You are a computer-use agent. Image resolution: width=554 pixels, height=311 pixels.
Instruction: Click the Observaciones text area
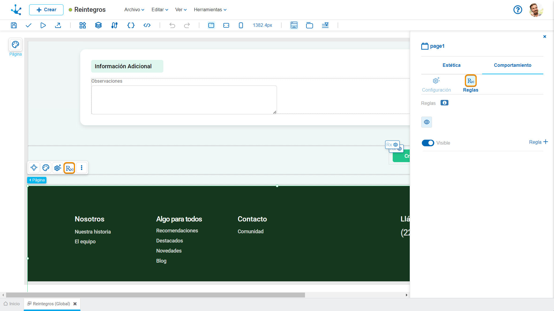(x=184, y=100)
